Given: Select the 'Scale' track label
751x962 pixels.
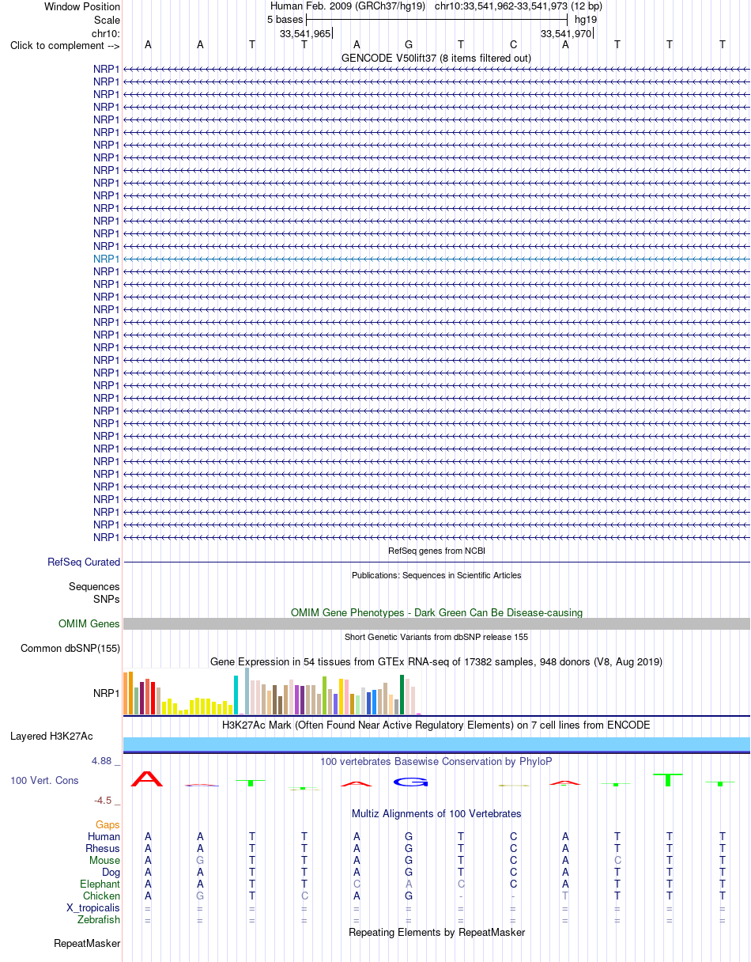Looking at the screenshot, I should (107, 20).
